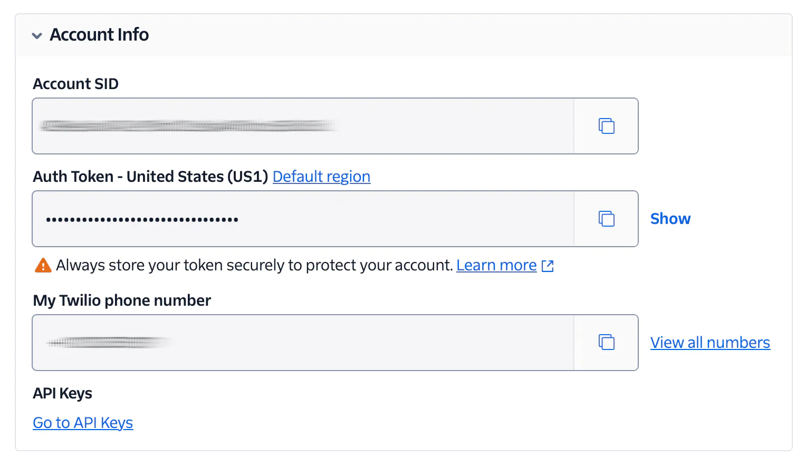Screen dimensions: 806x467
Task: Select the copy icon in the Account SID row
Action: click(x=606, y=126)
